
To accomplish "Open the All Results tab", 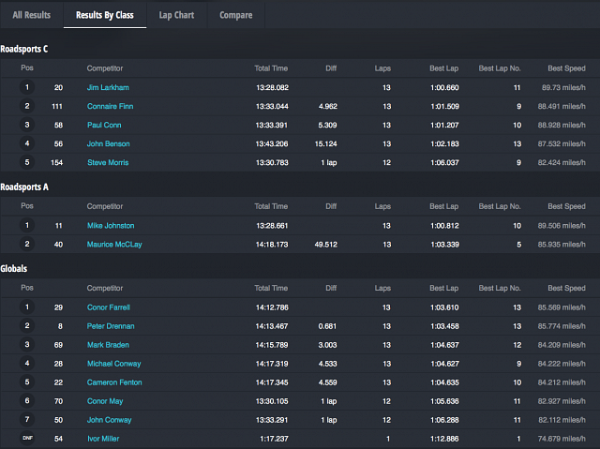I will [32, 15].
